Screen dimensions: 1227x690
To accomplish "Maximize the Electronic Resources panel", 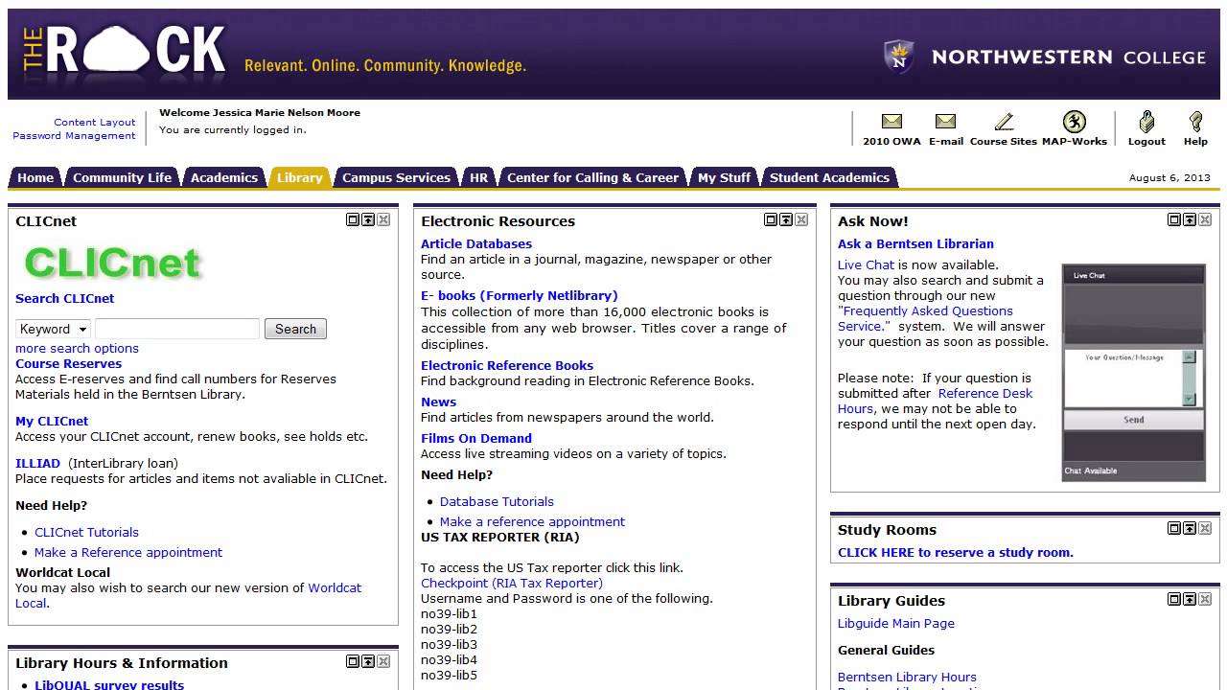I will click(771, 219).
